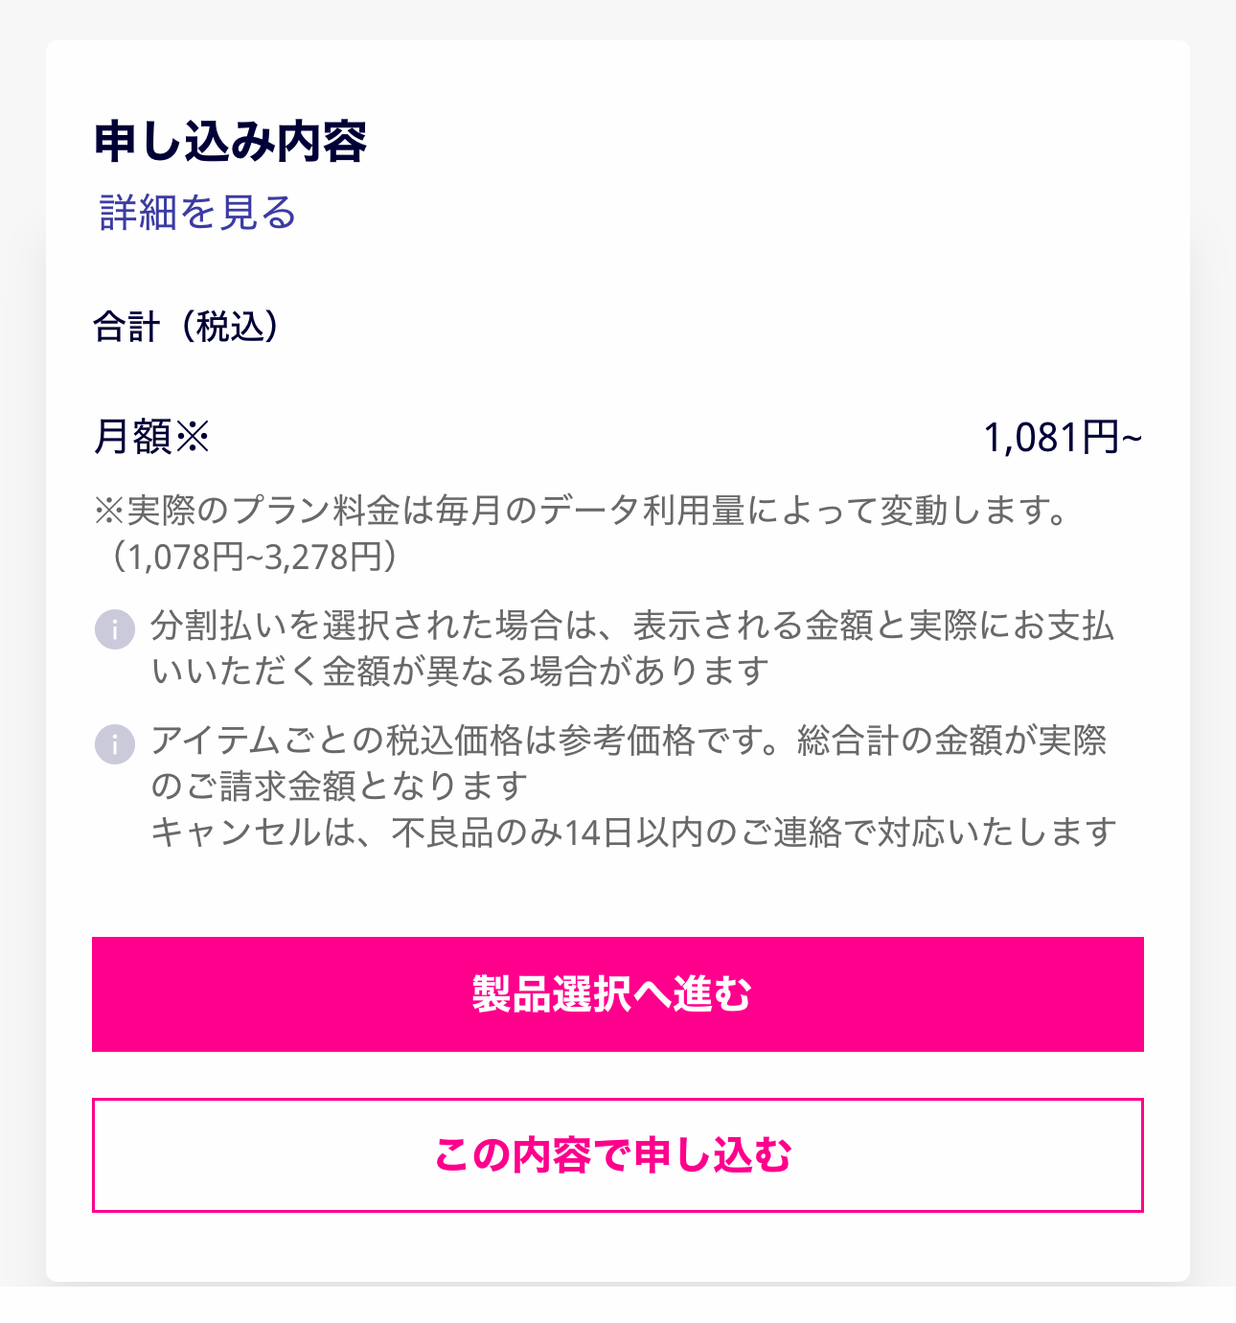Click the 1,081円~ monthly amount
Viewport: 1236px width, 1323px height.
point(1064,438)
